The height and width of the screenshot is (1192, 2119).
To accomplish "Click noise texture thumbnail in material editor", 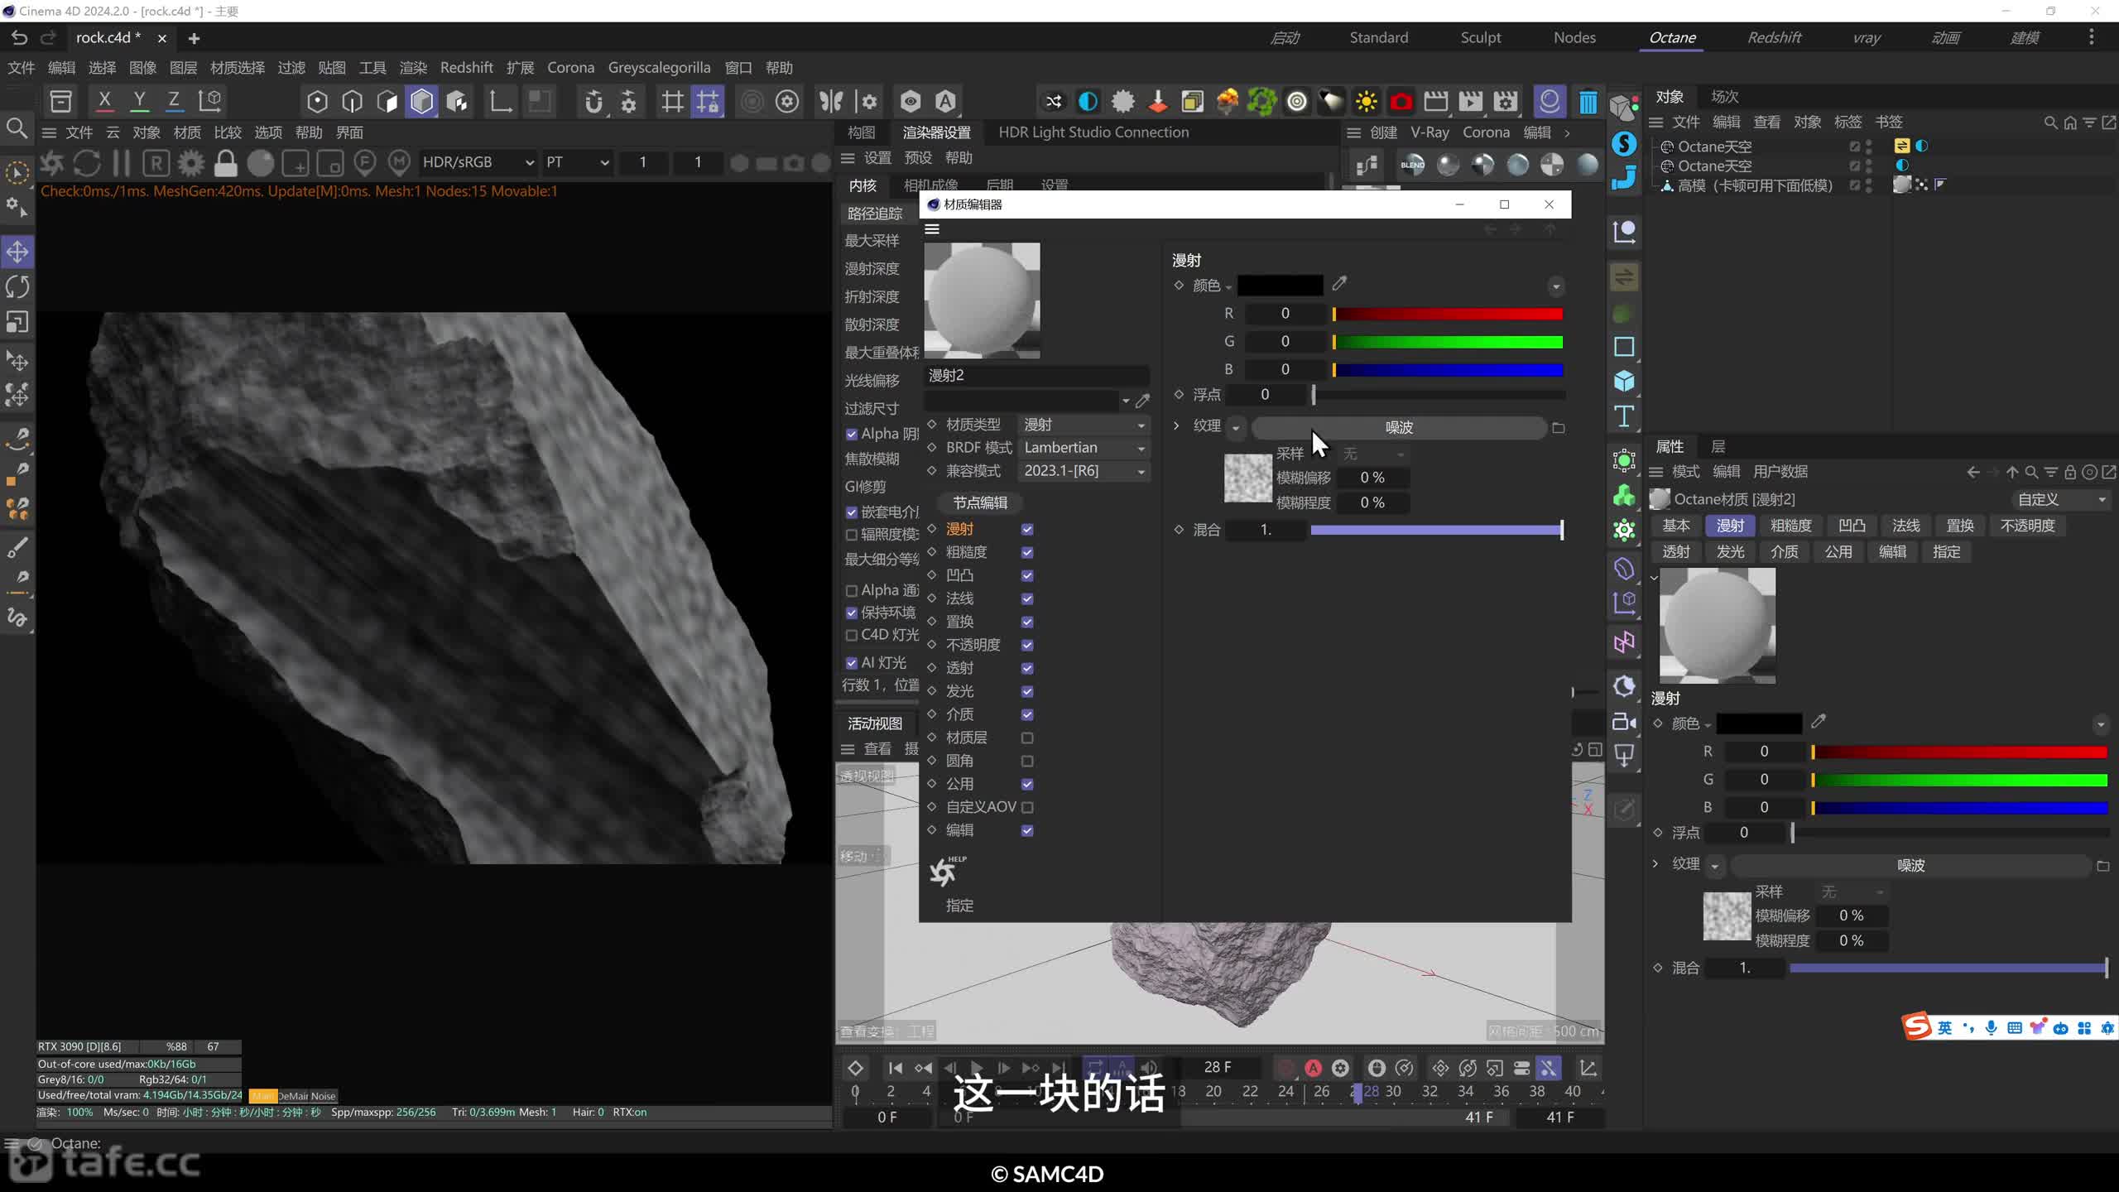I will [1247, 478].
